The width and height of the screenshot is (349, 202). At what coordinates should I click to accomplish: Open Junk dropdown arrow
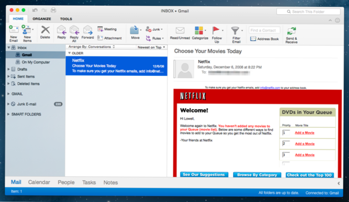[x=162, y=29]
